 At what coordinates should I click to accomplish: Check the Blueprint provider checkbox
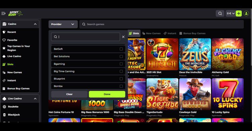click(121, 79)
